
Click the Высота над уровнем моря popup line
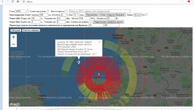tap(74, 45)
